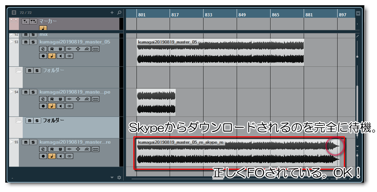Bypass EQ on track 55
This screenshot has width=377, height=192.
pyautogui.click(x=78, y=149)
